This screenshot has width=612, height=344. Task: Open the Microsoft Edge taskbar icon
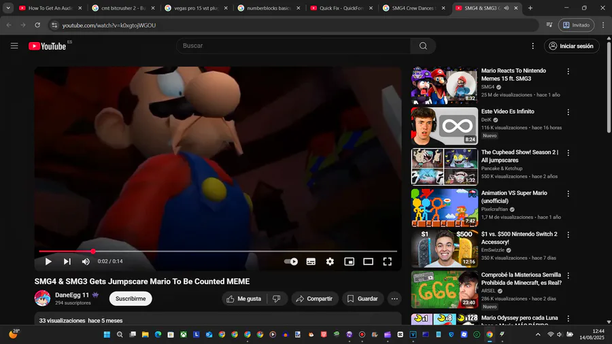(x=158, y=334)
